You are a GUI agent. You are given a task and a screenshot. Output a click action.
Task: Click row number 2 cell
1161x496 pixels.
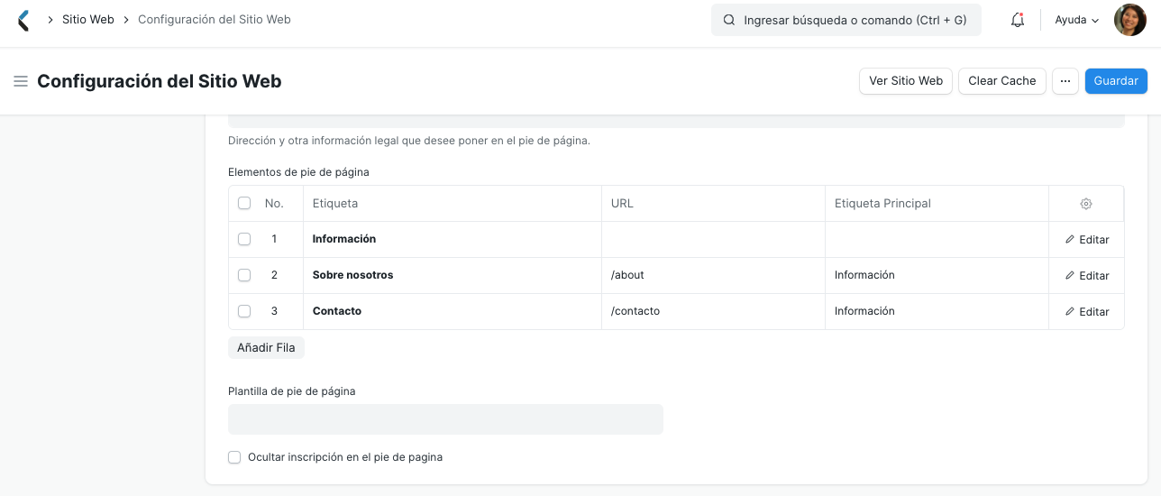274,275
